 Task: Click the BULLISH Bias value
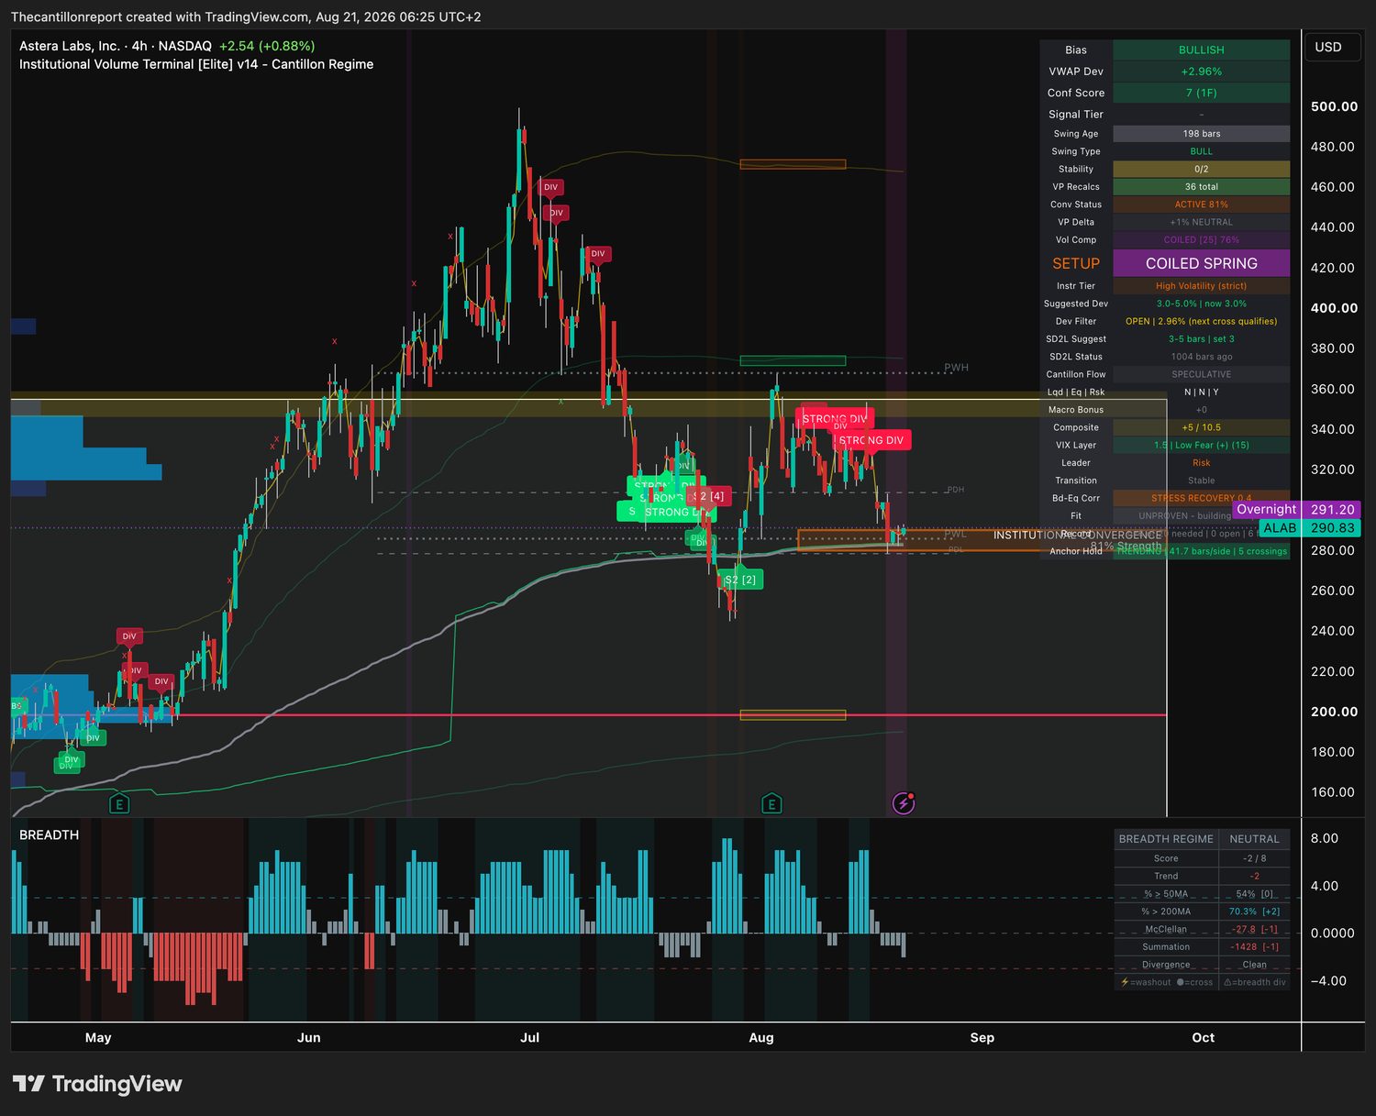[x=1202, y=50]
